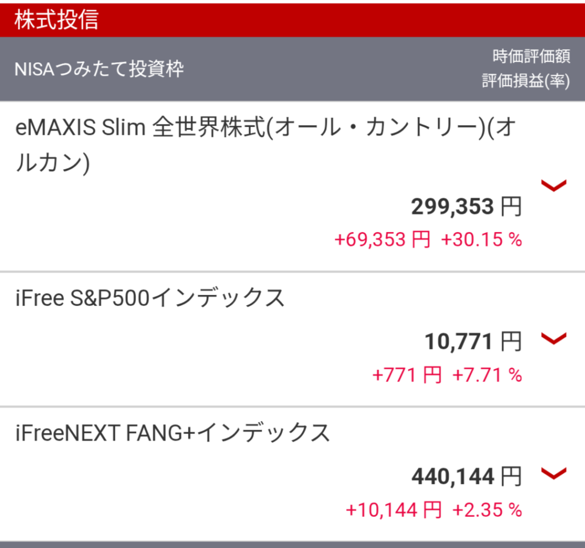Image resolution: width=585 pixels, height=548 pixels.
Task: Open the eMAXIS Slim 全世界株式(オール・カントリー) fund name
Action: [266, 145]
